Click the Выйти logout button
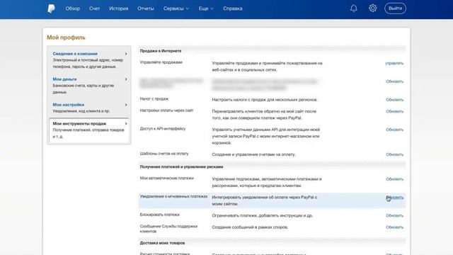The image size is (453, 255). click(x=395, y=8)
